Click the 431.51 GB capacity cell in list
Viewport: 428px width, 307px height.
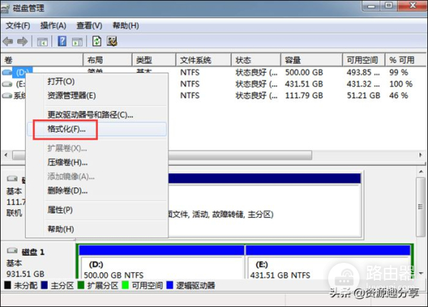[304, 84]
